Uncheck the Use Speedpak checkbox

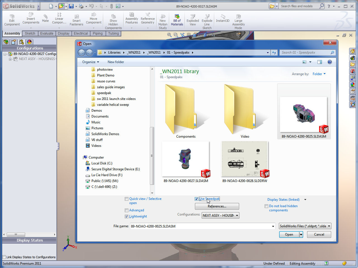(197, 199)
